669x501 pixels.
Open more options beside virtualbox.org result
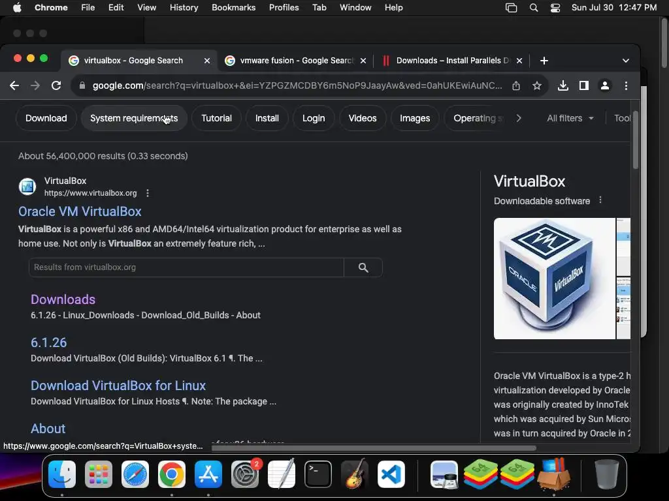pos(148,193)
